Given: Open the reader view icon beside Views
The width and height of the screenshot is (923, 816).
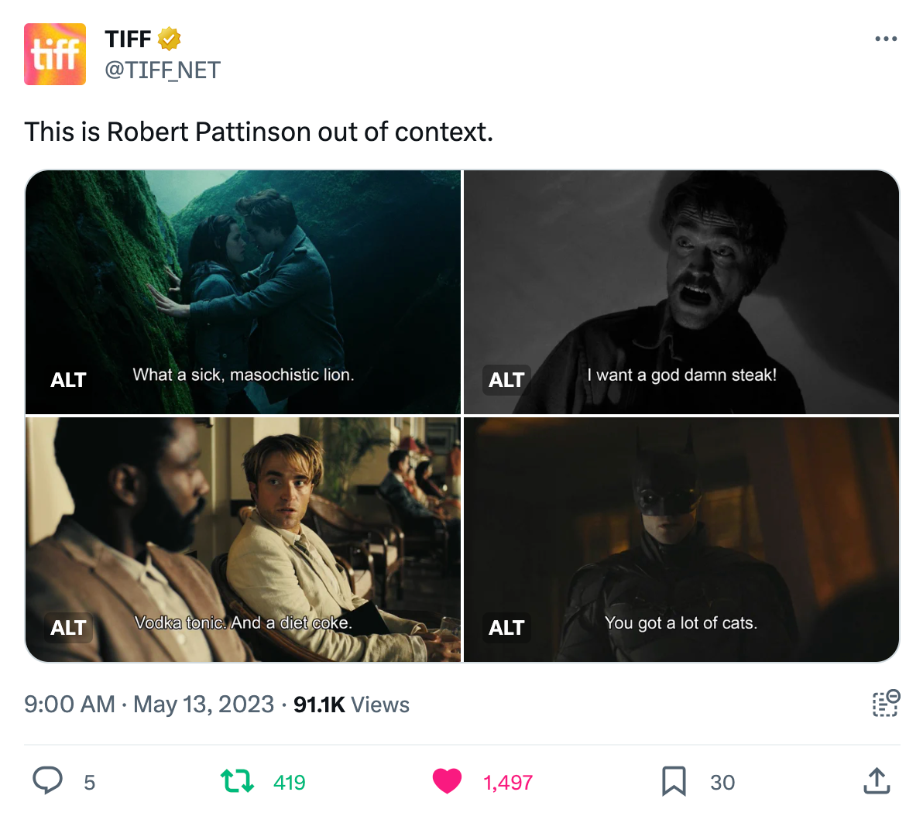Looking at the screenshot, I should [x=885, y=703].
